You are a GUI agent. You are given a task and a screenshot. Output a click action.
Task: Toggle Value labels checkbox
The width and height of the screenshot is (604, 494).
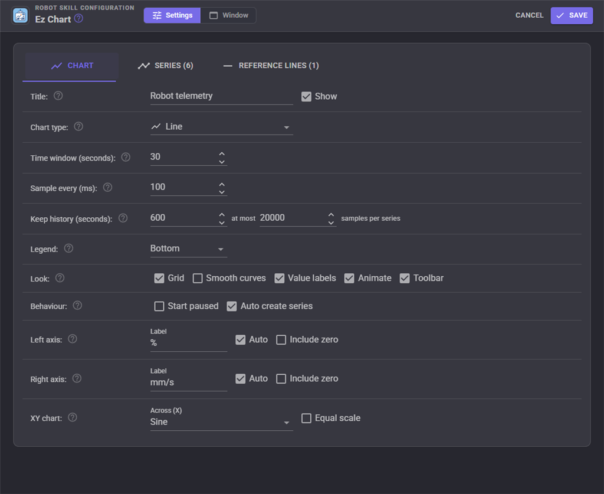coord(279,278)
